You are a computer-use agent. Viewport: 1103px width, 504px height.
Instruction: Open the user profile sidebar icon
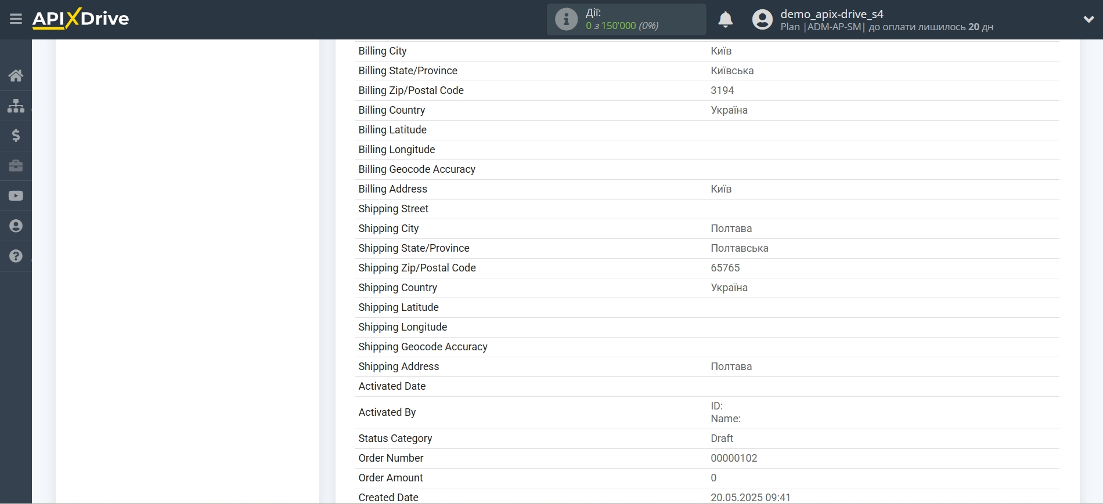(x=16, y=226)
